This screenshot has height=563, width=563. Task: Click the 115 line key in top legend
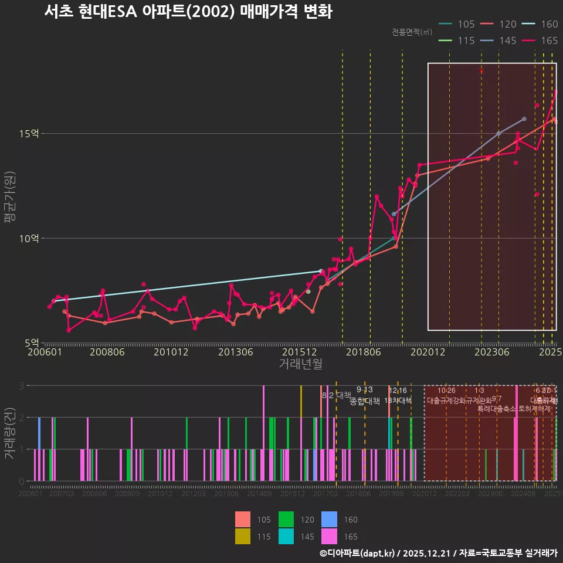click(x=445, y=40)
